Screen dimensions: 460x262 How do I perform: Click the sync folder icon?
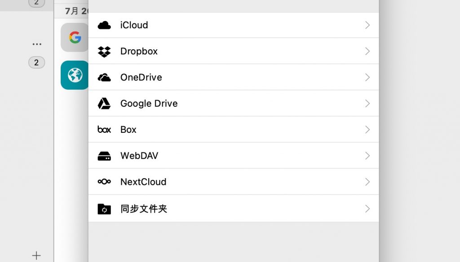click(x=104, y=209)
